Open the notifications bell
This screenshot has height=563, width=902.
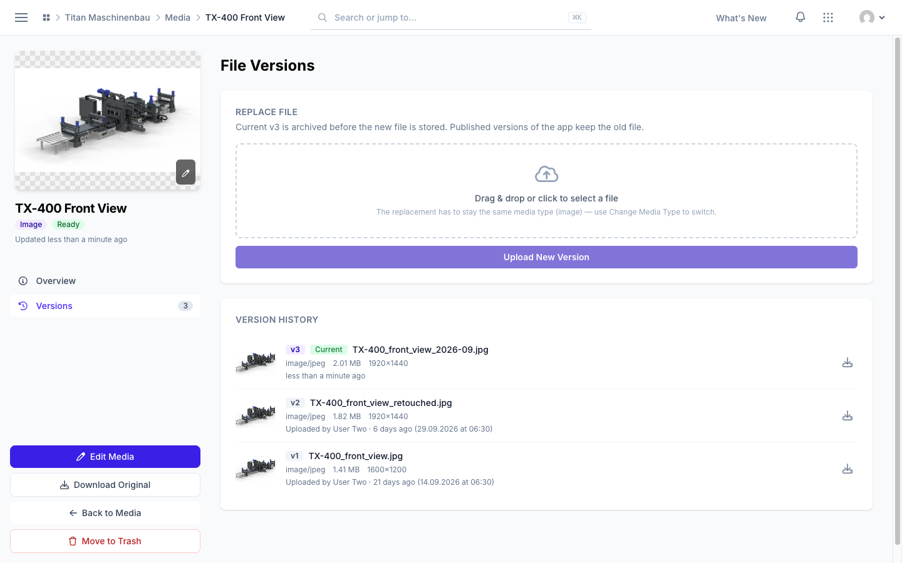click(x=801, y=18)
